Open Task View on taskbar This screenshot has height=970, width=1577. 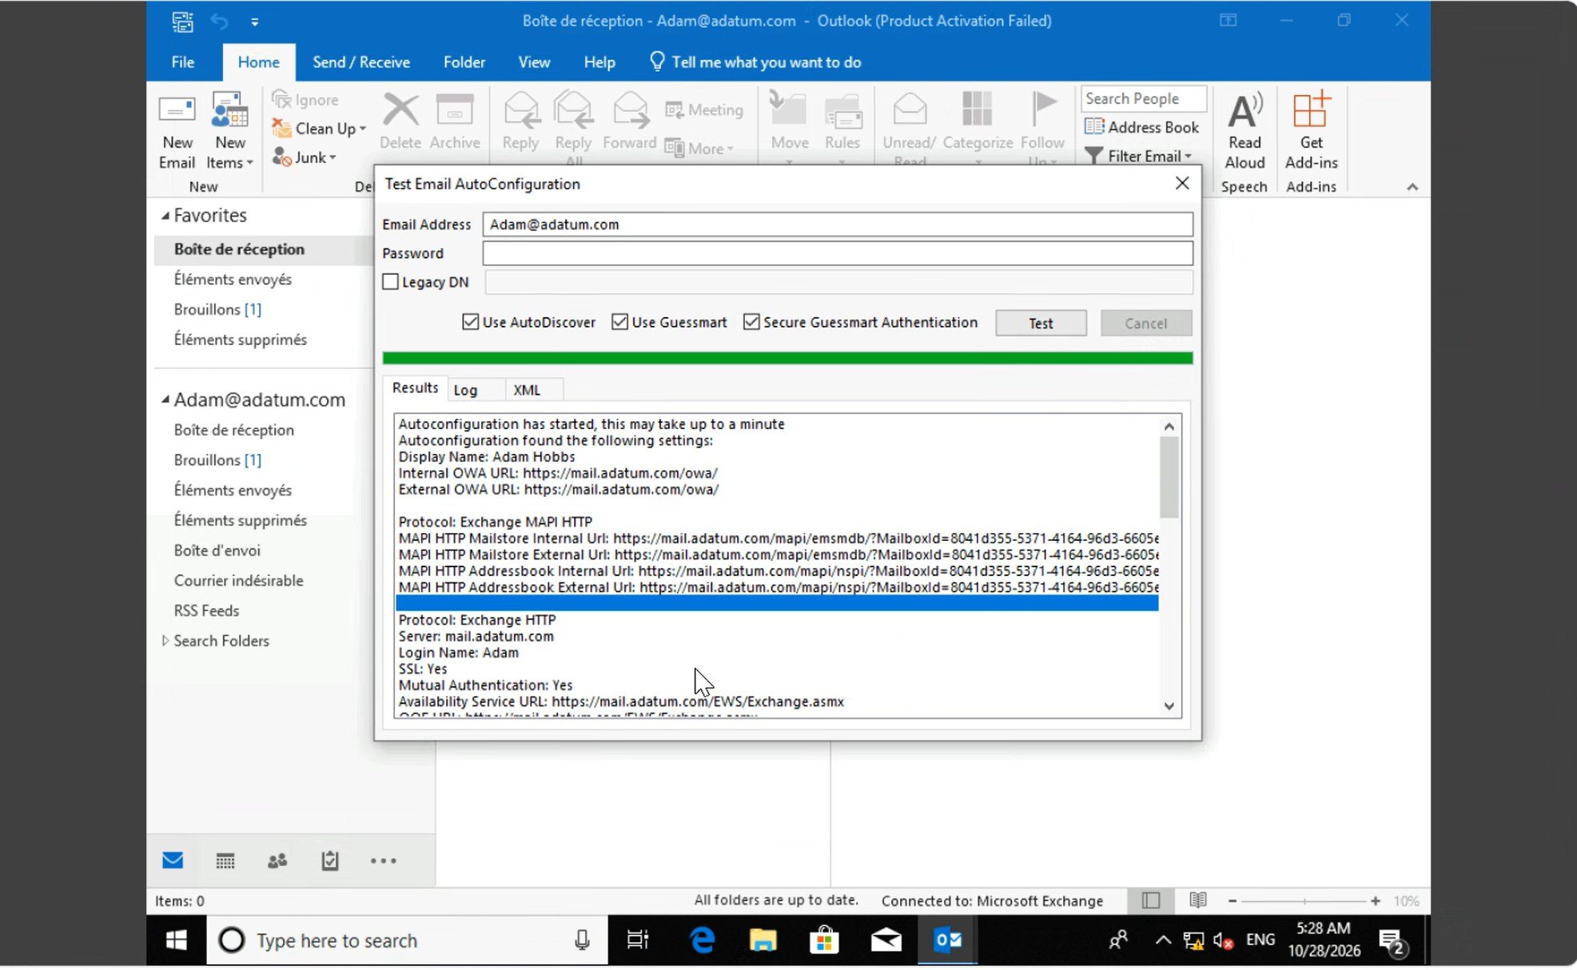coord(638,940)
